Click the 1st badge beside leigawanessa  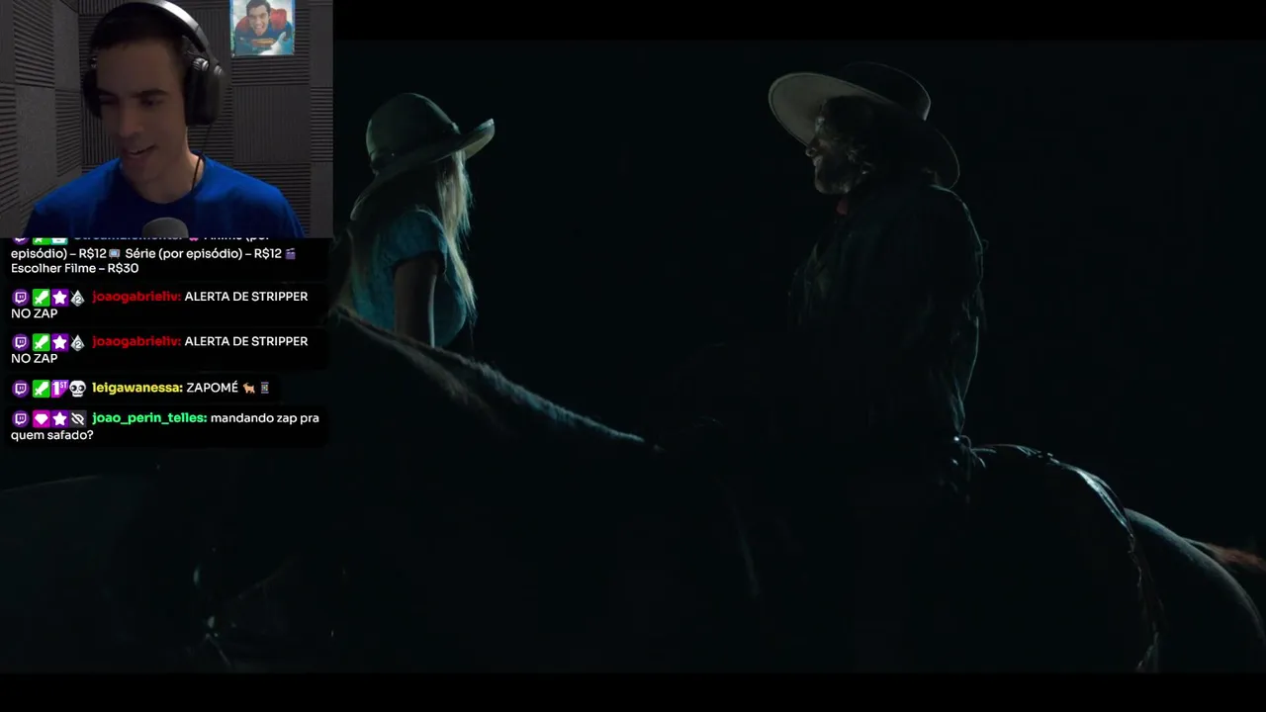click(x=59, y=389)
